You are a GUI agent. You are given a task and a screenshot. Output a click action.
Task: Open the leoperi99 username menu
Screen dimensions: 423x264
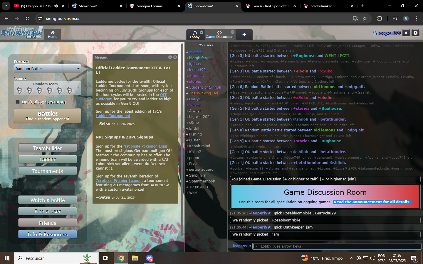click(387, 33)
